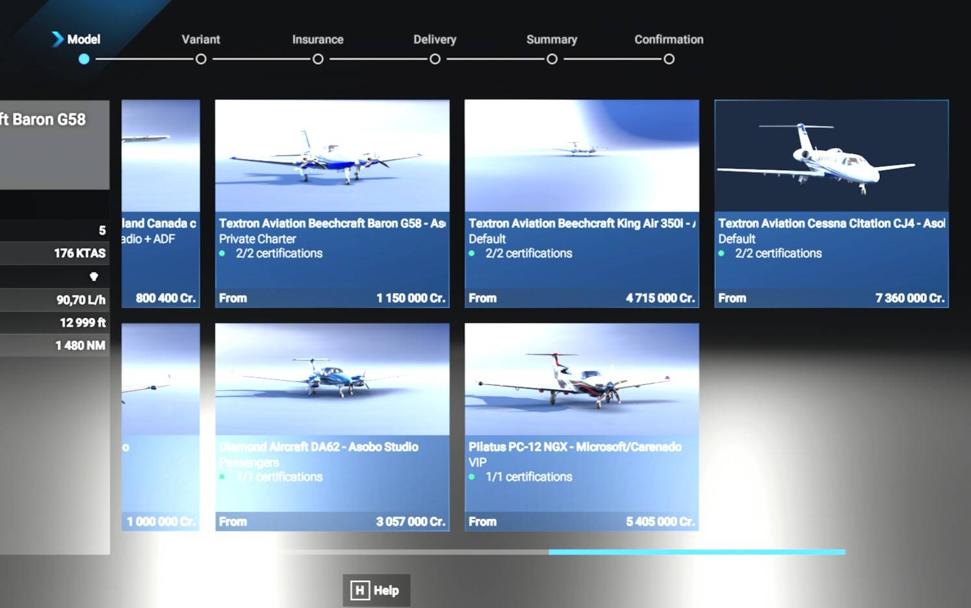Select the Beechcraft King Air 350i thumbnail
Viewport: 971px width, 608px height.
582,156
